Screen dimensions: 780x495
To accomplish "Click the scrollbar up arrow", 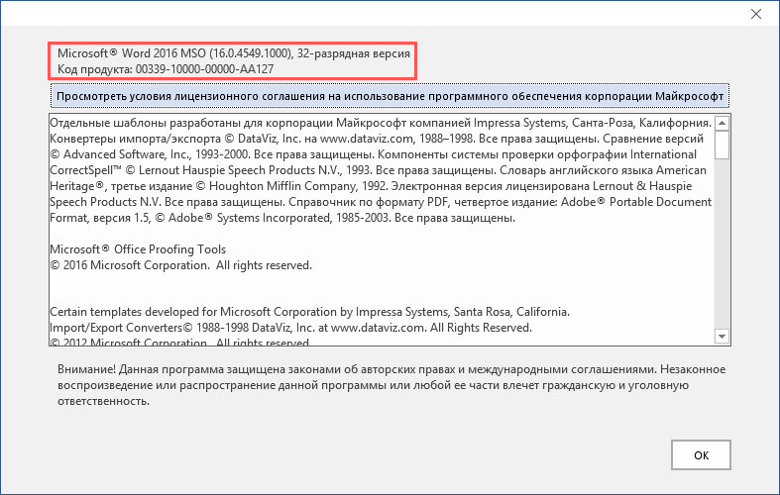I will coord(722,123).
